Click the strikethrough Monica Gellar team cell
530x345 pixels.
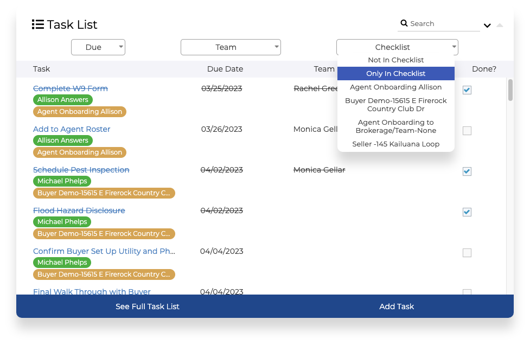(320, 170)
